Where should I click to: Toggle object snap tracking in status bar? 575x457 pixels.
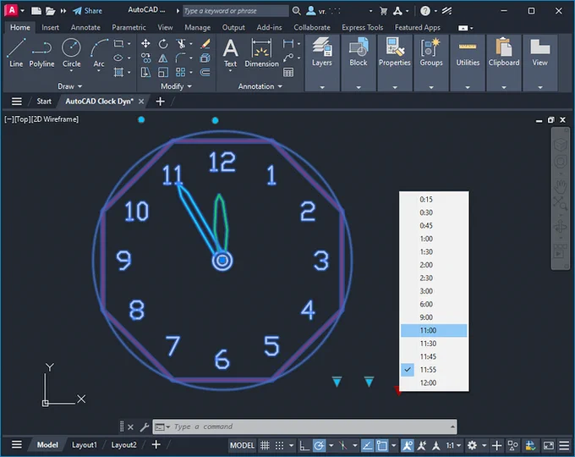pos(367,446)
